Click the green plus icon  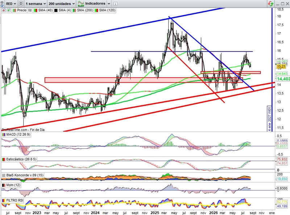(8, 10)
